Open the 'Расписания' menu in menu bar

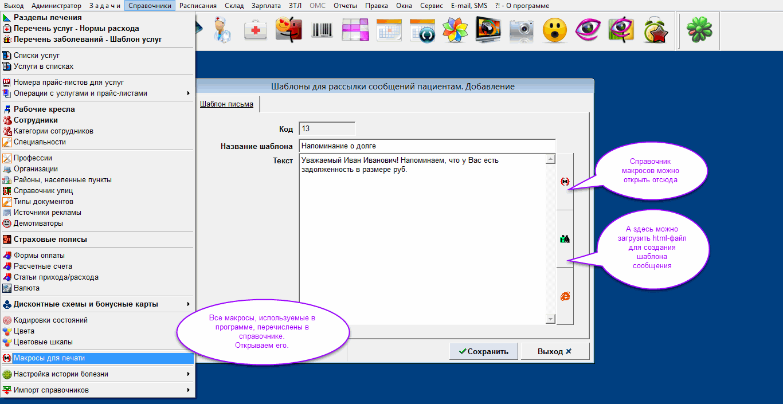tap(198, 6)
